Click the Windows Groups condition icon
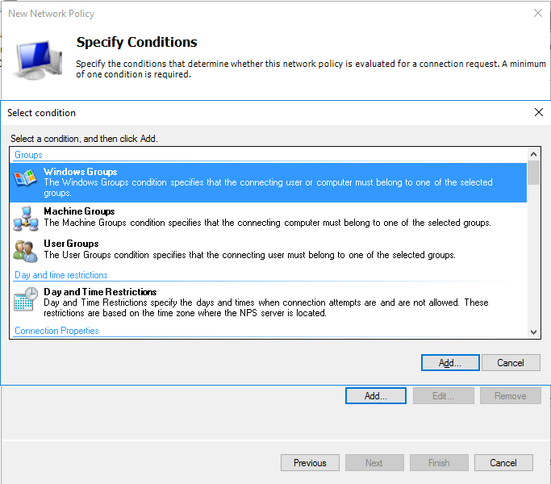The image size is (551, 484). pyautogui.click(x=25, y=178)
